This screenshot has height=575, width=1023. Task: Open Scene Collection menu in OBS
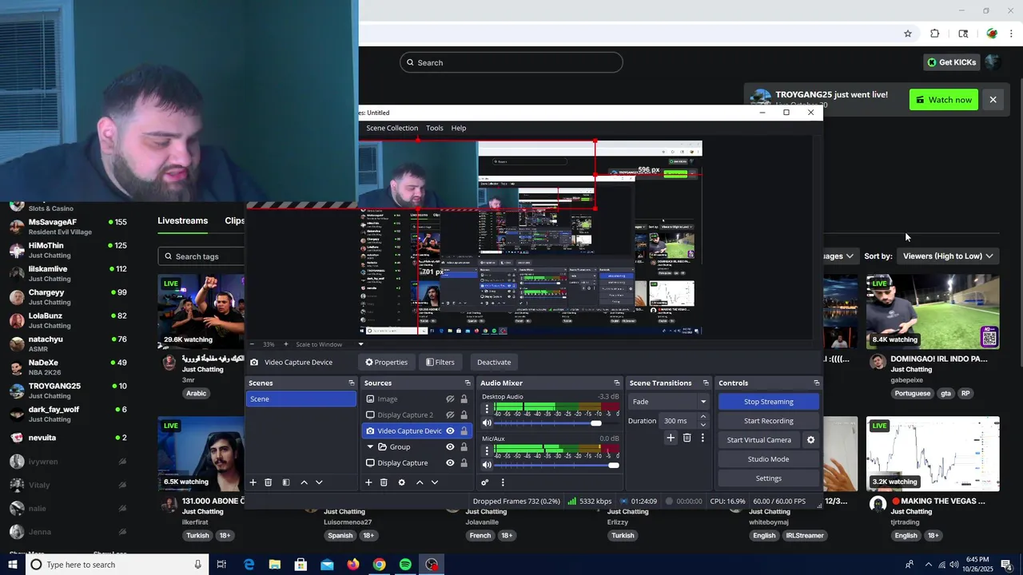pos(392,128)
